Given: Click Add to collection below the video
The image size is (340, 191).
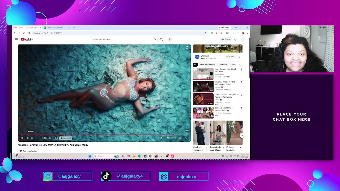Looking at the screenshot, I should coord(28,151).
